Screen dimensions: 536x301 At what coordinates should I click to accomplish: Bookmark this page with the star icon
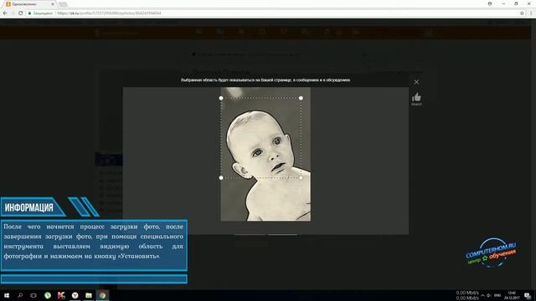[x=522, y=13]
